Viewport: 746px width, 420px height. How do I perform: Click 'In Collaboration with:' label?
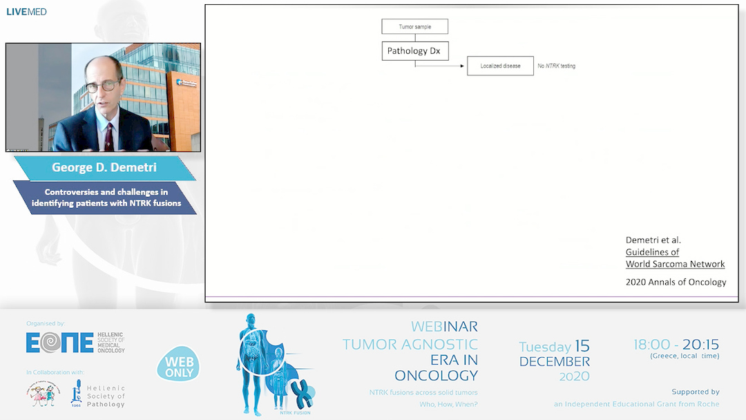pos(55,372)
